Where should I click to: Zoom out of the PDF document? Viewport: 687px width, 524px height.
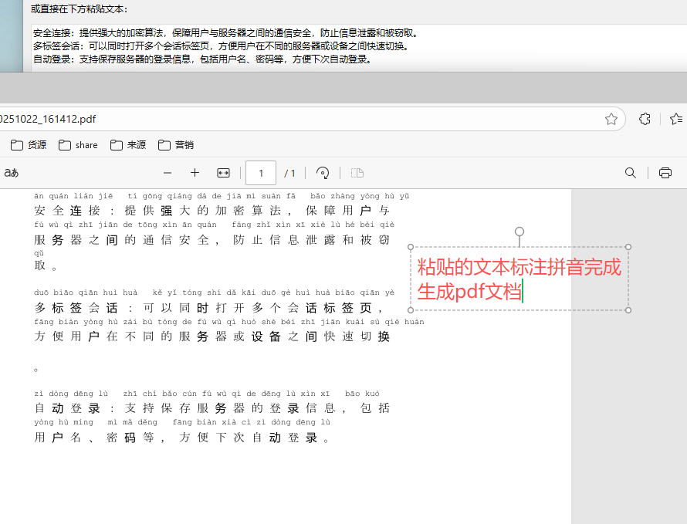click(168, 173)
